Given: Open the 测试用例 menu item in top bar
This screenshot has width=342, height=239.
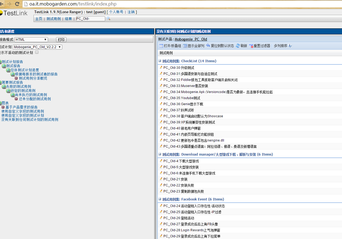Looking at the screenshot, I should click(54, 19).
